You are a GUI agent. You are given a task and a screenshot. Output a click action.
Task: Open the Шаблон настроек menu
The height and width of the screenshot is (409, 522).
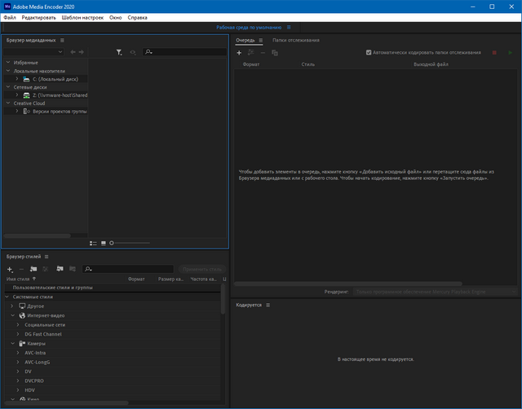pos(81,17)
